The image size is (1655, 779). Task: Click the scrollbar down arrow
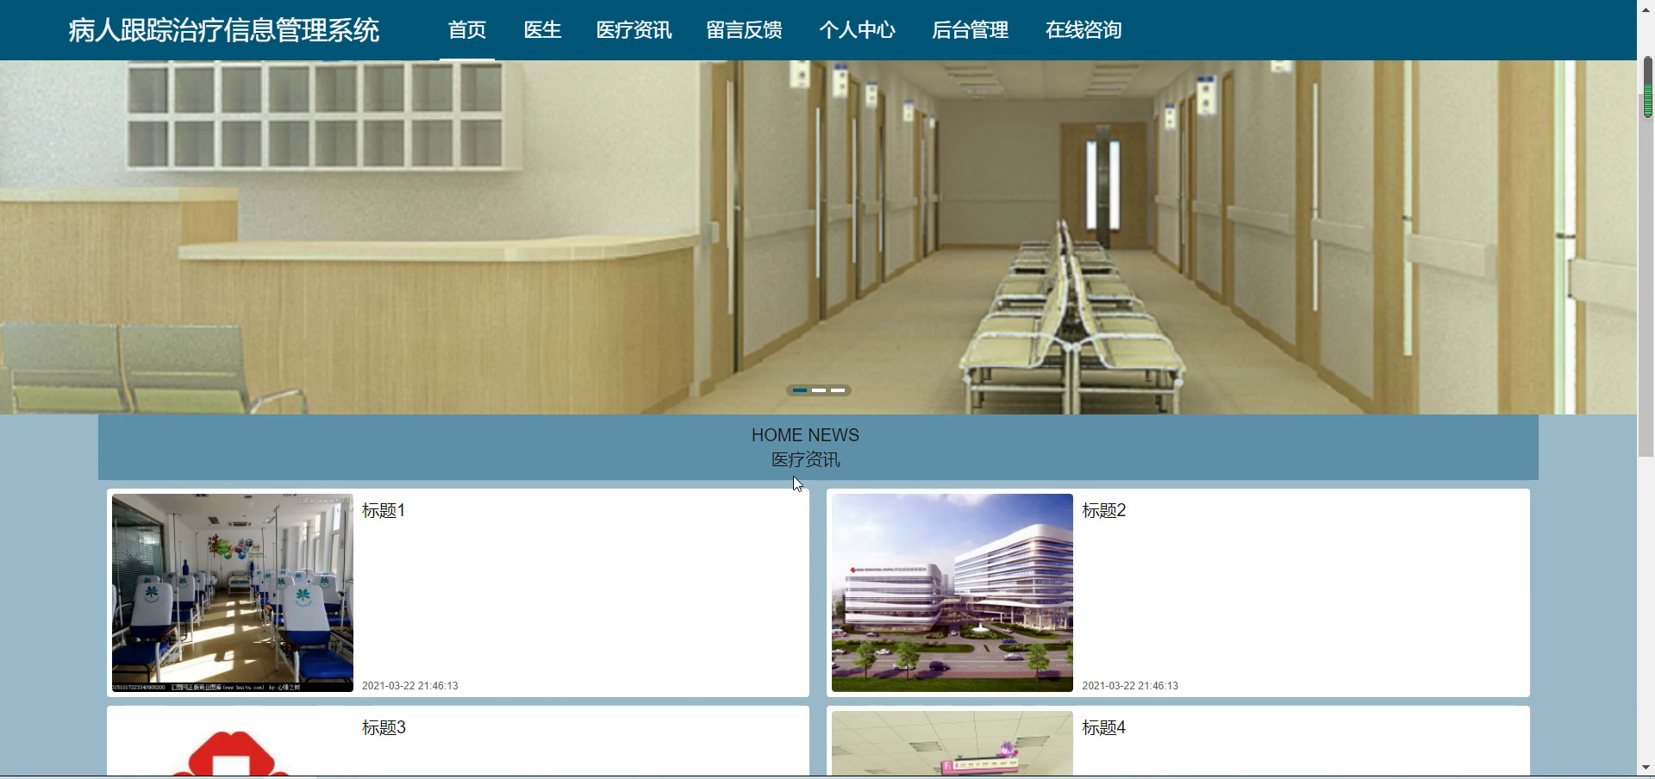pyautogui.click(x=1646, y=767)
